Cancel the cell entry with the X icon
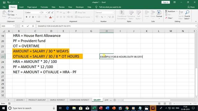 tap(23, 26)
